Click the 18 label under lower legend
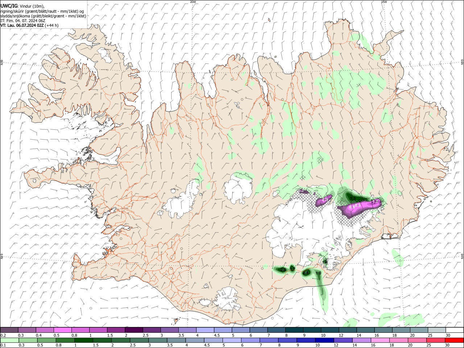The height and width of the screenshot is (348, 464). tap(391, 345)
